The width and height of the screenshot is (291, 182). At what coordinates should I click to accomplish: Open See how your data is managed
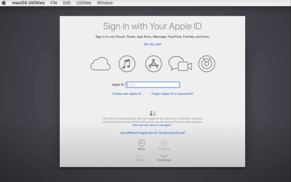[153, 125]
